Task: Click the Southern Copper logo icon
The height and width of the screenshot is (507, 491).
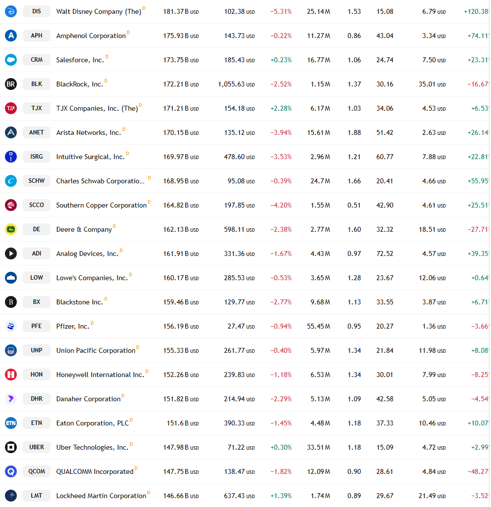Action: pyautogui.click(x=11, y=205)
